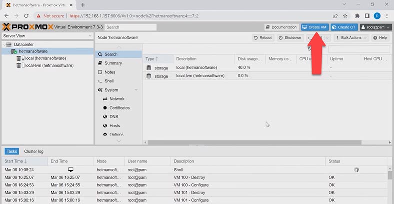Click the top Search input field
This screenshot has width=394, height=204.
click(x=130, y=27)
